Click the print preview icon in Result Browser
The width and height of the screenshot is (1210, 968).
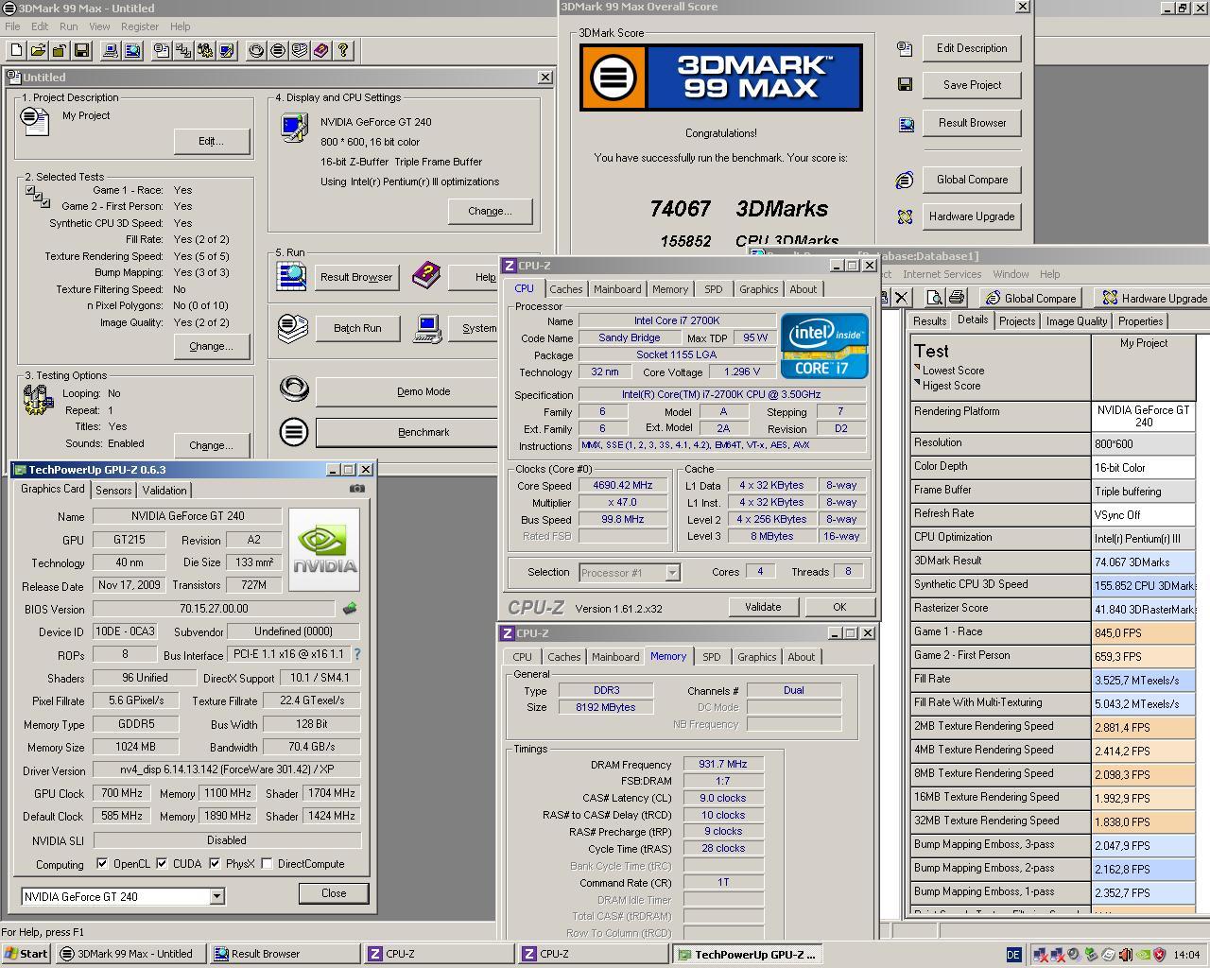click(x=935, y=298)
